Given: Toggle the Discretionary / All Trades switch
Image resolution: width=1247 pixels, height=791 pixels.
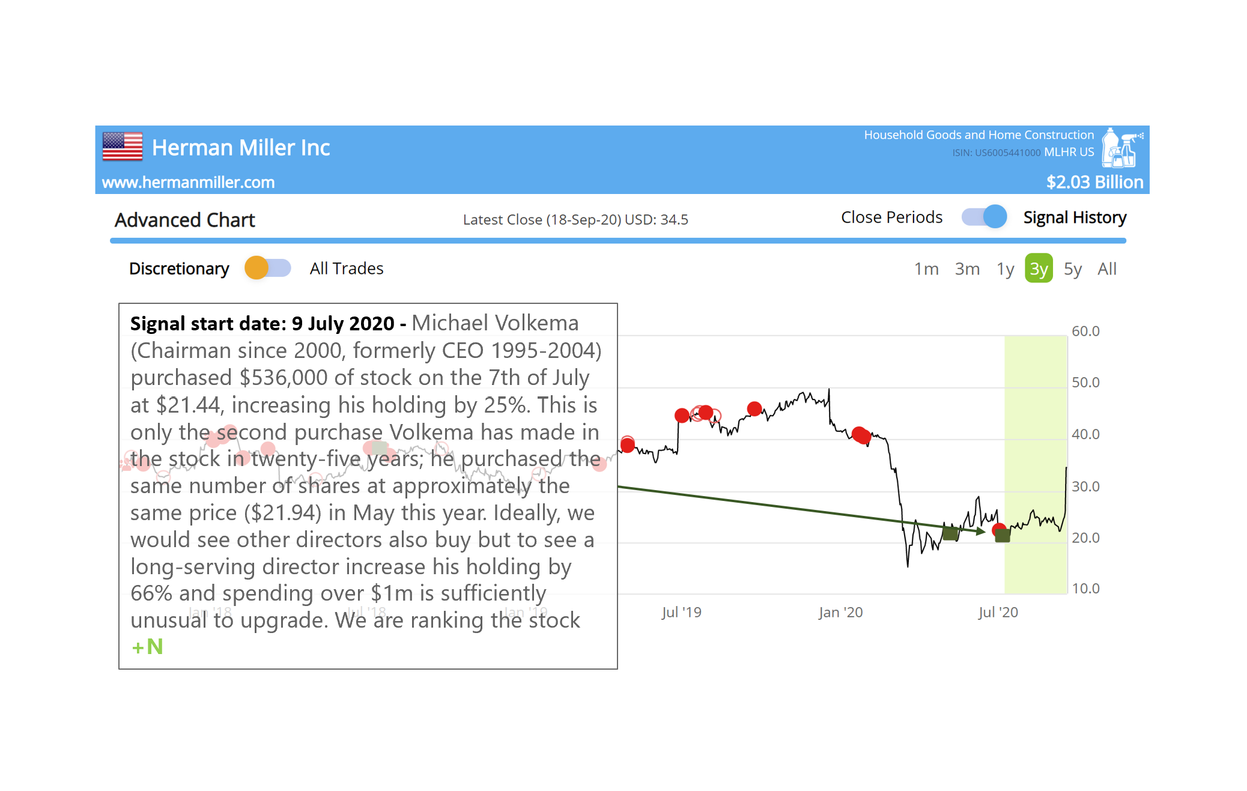Looking at the screenshot, I should 268,268.
